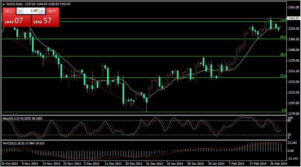Click the SELL button
This screenshot has height=167, width=301.
tap(9, 11)
